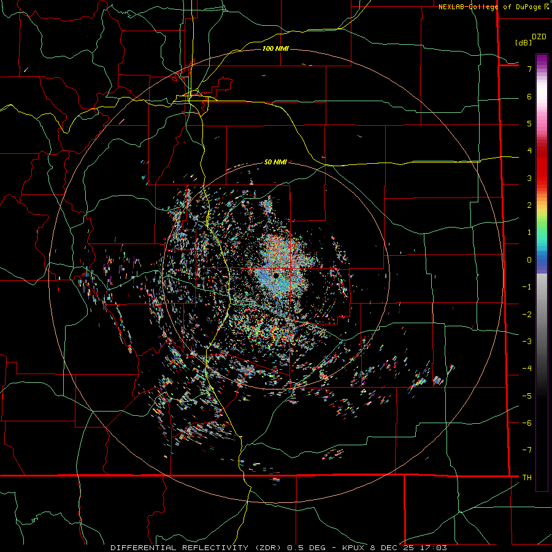
Task: Click the scale value -5
Action: [x=527, y=396]
